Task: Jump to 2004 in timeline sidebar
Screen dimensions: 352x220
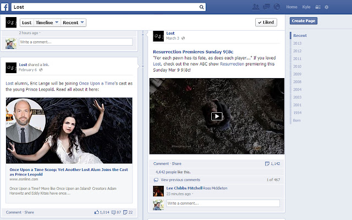Action: tap(297, 90)
